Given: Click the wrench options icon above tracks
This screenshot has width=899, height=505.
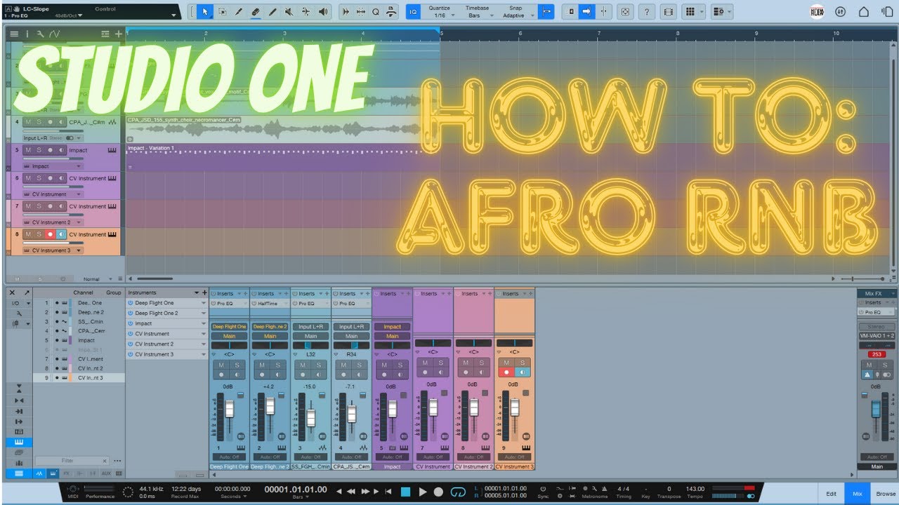Looking at the screenshot, I should (40, 34).
